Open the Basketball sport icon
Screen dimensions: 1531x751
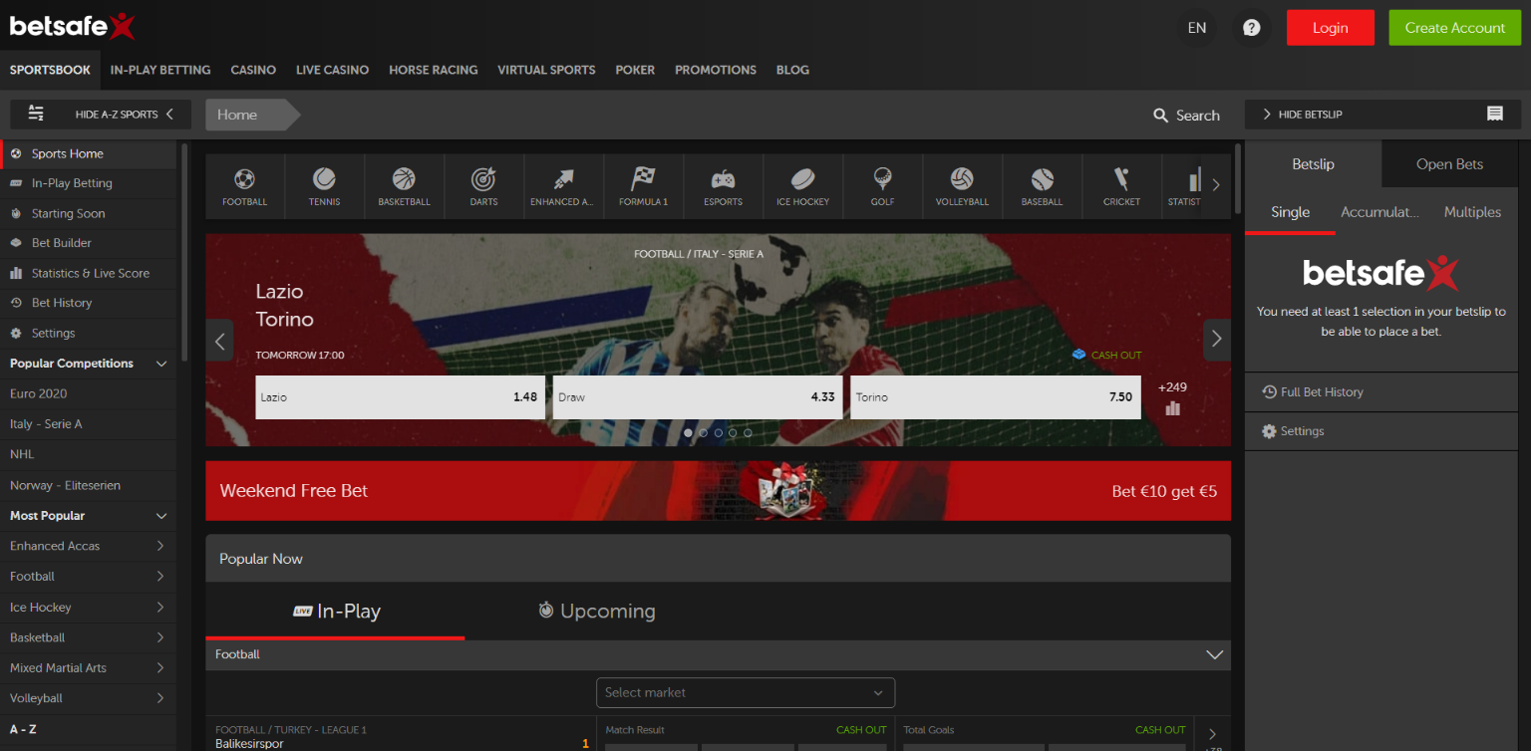404,186
